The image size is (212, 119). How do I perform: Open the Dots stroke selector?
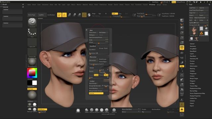click(32, 32)
